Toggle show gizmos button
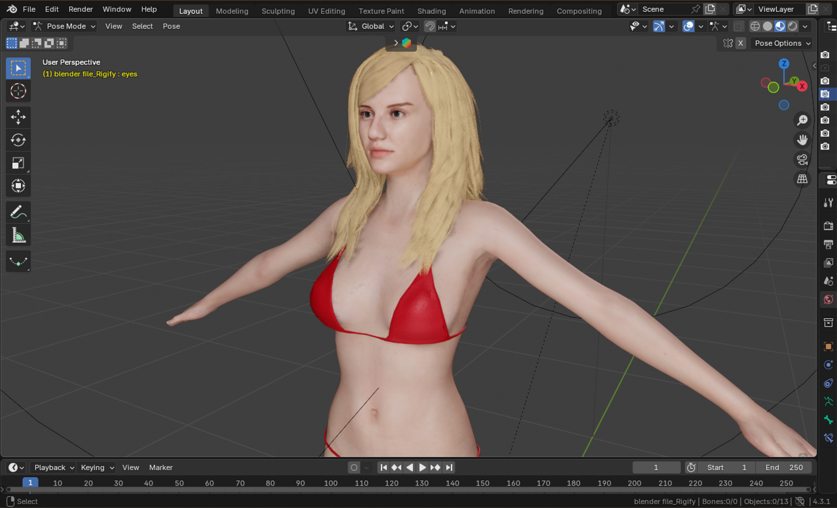Screen dimensions: 837x508 pos(659,26)
